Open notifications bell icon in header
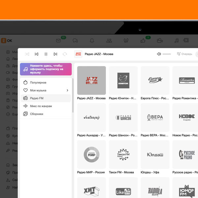Screen dimensions: 198x198 92,41
